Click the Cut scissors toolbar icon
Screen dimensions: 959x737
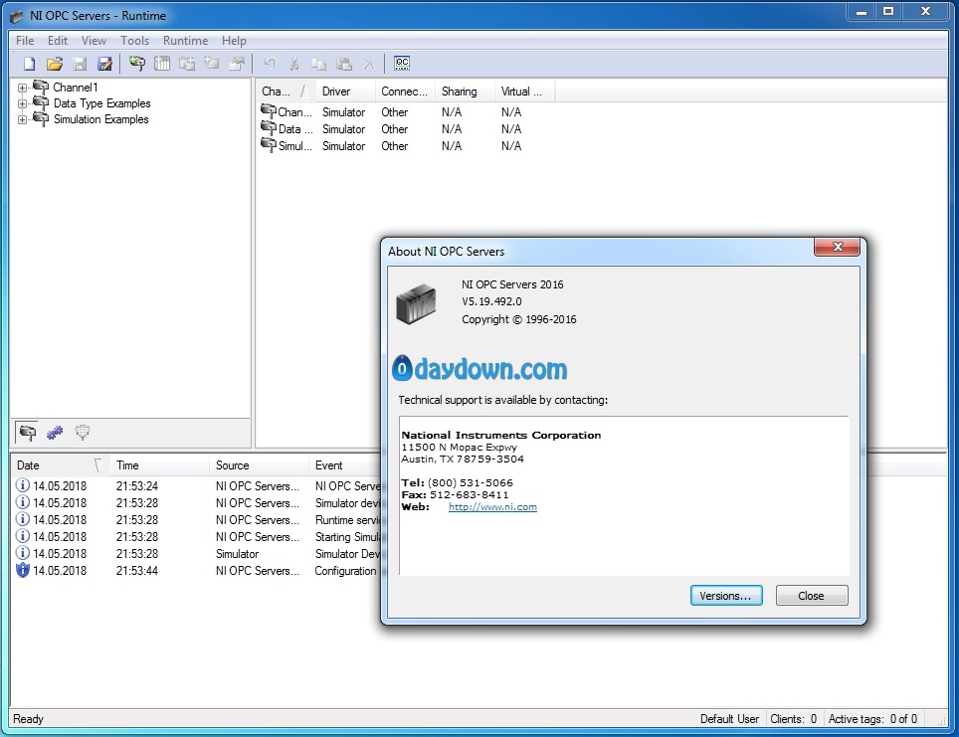pyautogui.click(x=294, y=64)
